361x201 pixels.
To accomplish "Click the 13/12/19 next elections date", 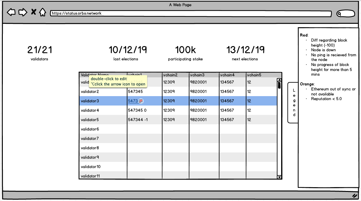I will click(x=245, y=50).
